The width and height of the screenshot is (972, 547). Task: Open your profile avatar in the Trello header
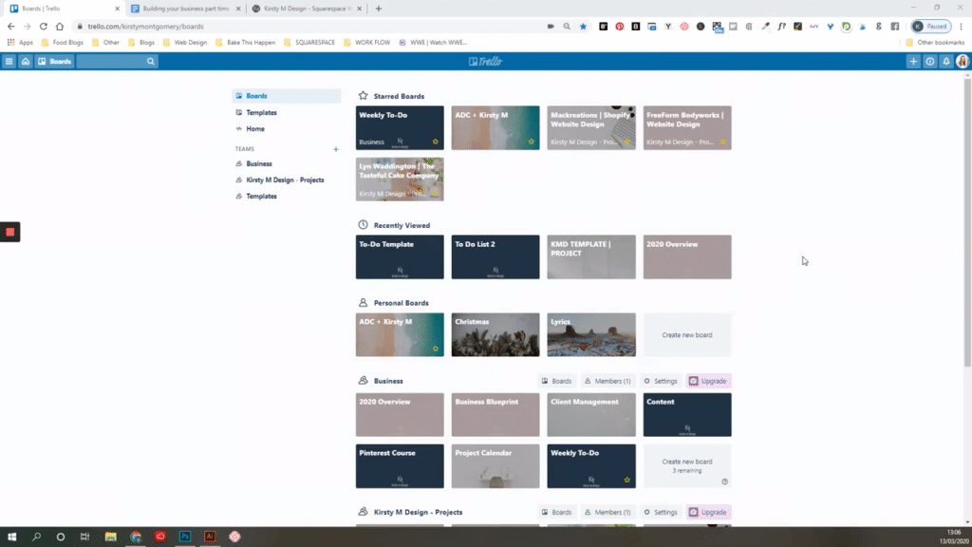coord(962,61)
